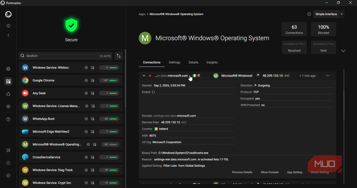
Task: Click the Any Desk red app icon
Action: (x=25, y=93)
